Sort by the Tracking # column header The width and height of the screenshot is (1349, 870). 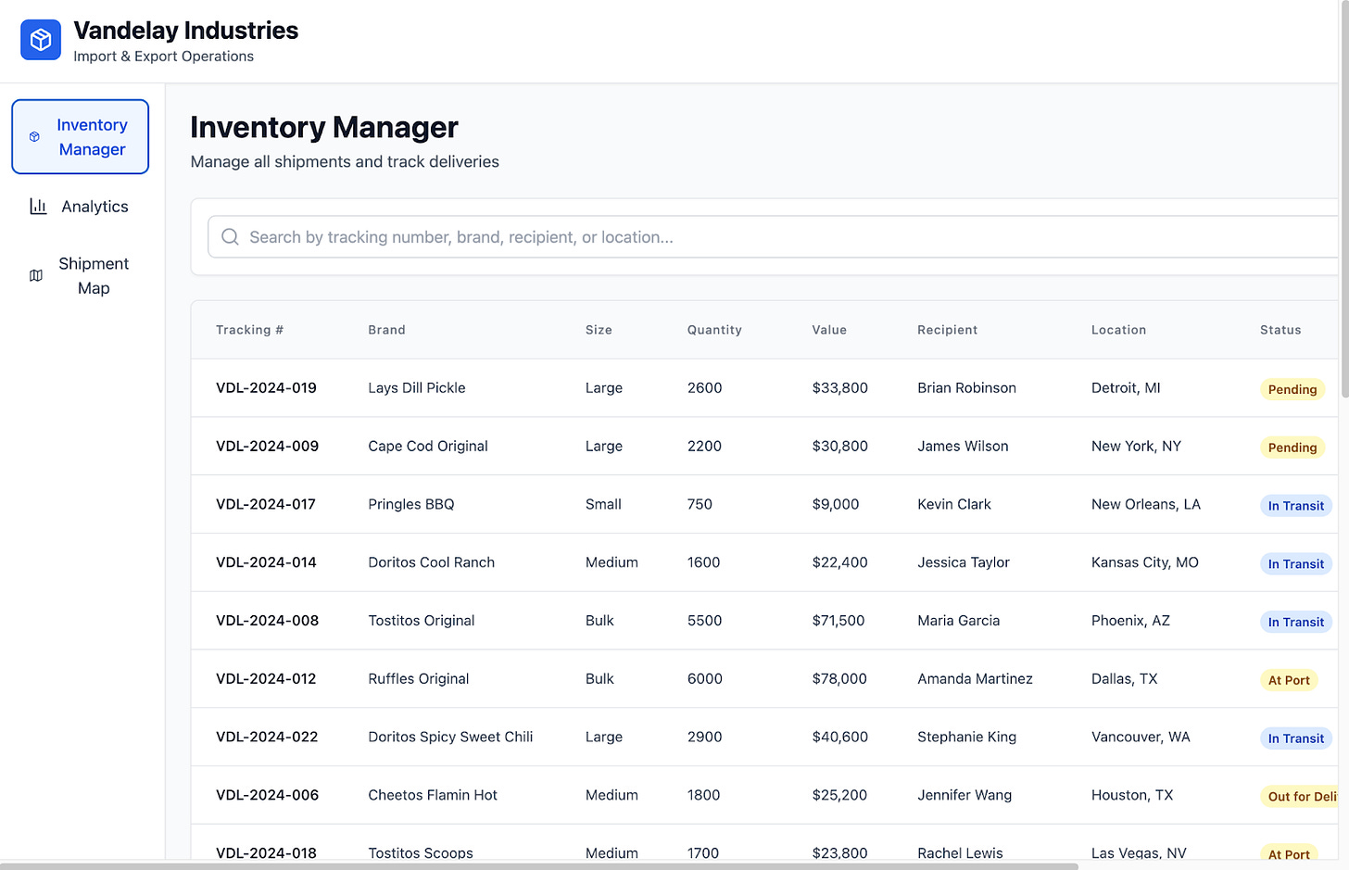[x=250, y=330]
